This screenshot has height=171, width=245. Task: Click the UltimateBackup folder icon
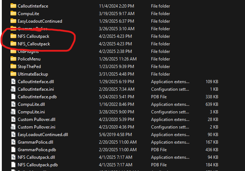[x=13, y=74]
